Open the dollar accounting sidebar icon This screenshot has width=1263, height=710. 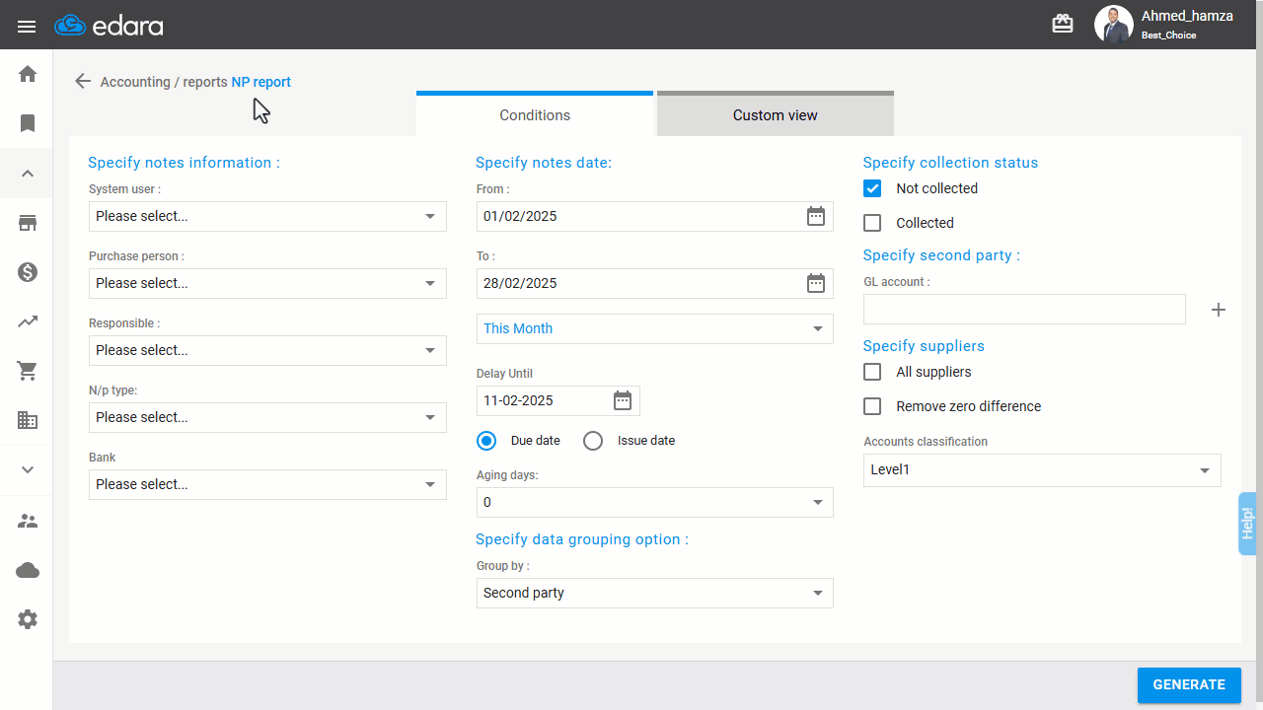point(28,272)
